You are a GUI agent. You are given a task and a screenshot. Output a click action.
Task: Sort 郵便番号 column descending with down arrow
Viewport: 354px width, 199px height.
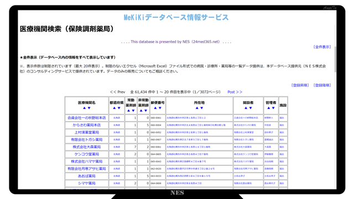[x=160, y=108]
